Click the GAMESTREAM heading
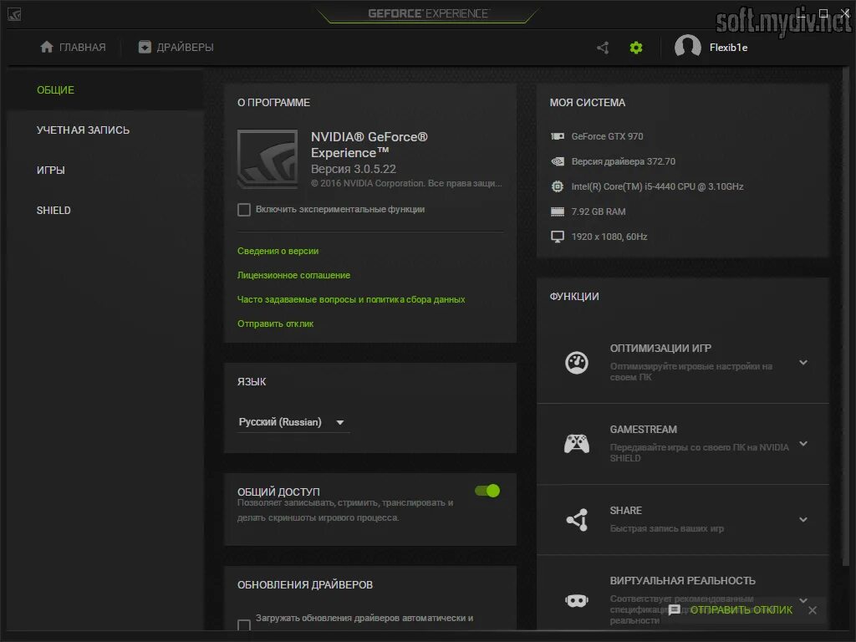Screen dimensions: 856x642 point(643,430)
